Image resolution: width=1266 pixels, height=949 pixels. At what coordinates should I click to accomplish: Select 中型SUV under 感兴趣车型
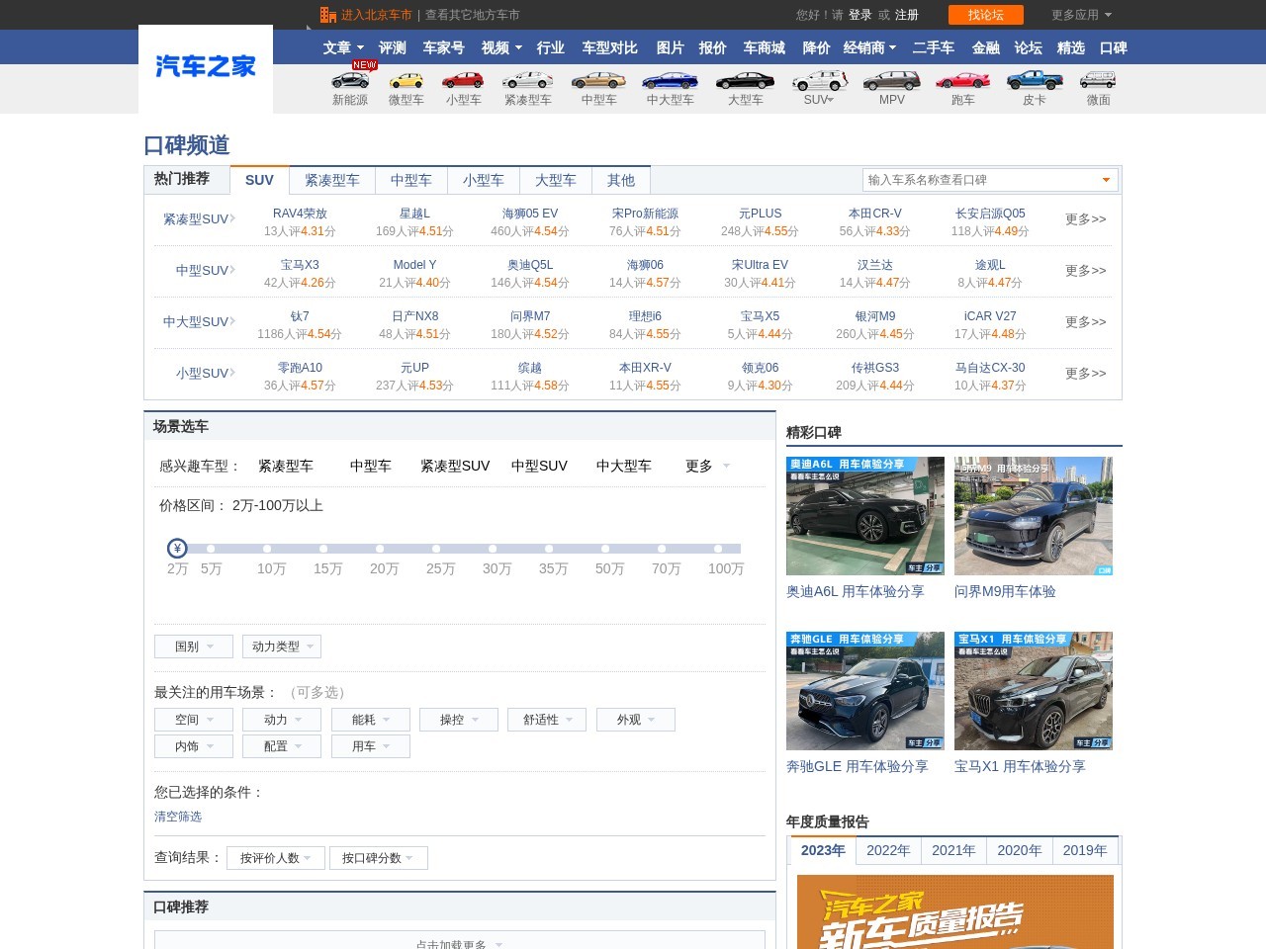[x=539, y=466]
